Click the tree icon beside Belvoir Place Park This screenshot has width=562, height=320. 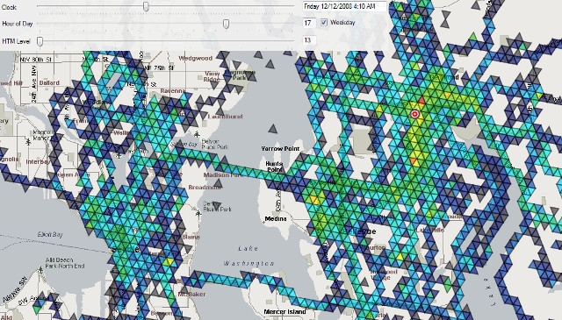pyautogui.click(x=197, y=135)
